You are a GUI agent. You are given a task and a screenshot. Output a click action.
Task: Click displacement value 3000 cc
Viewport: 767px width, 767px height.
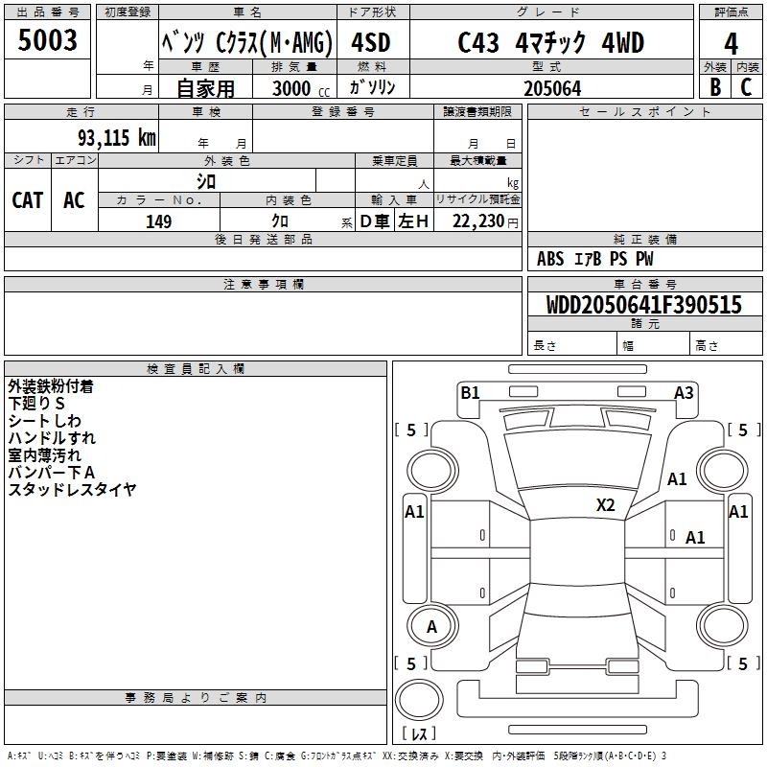[301, 88]
